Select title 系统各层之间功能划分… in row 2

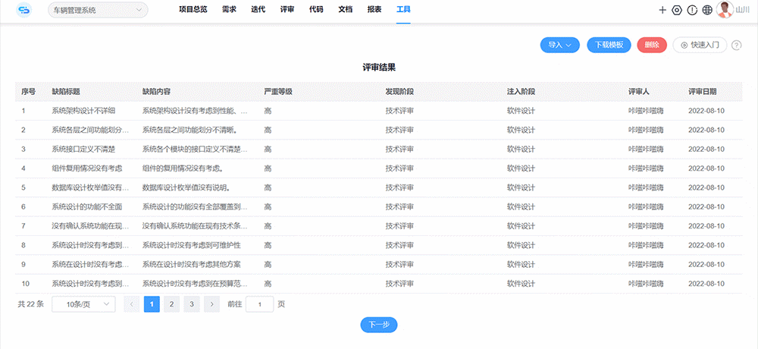[90, 130]
